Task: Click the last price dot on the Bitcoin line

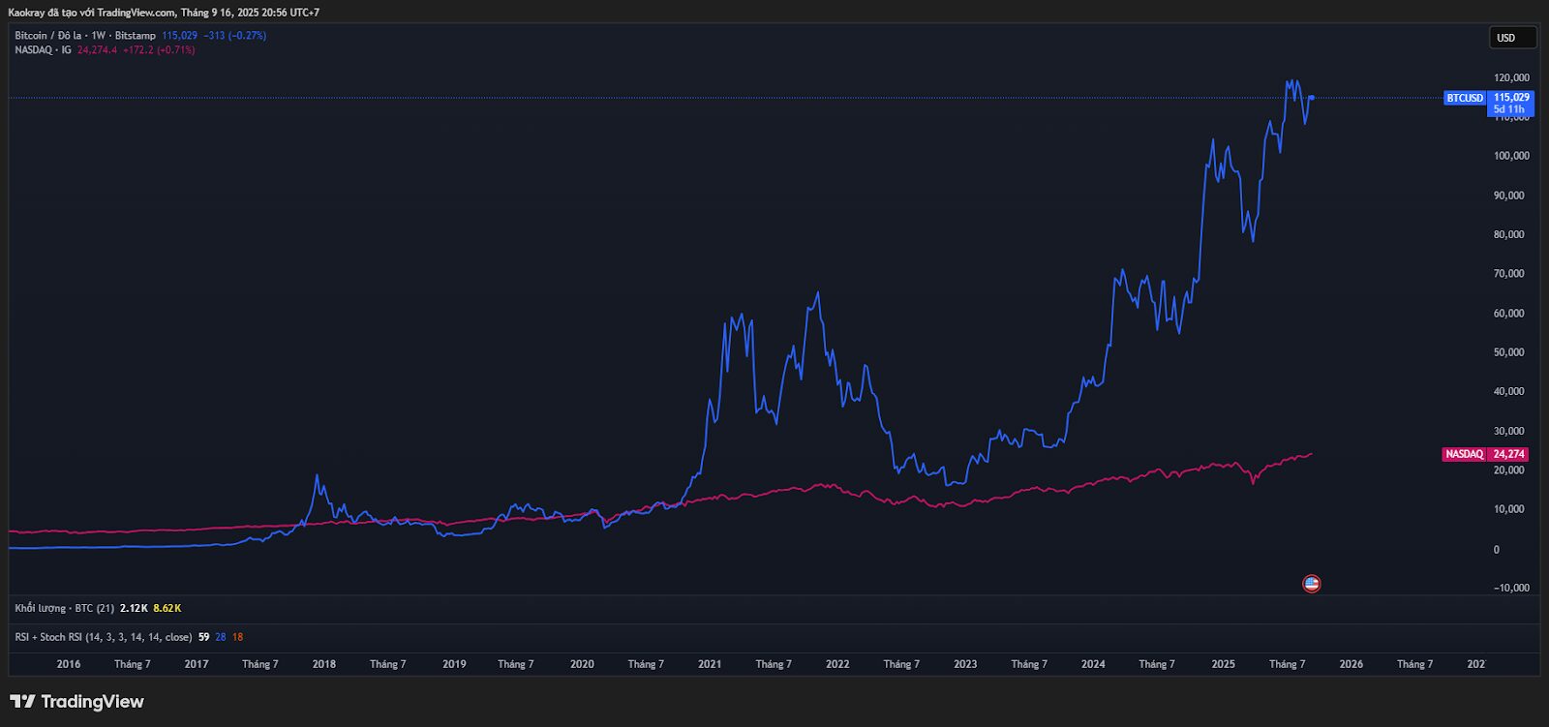Action: click(1312, 97)
